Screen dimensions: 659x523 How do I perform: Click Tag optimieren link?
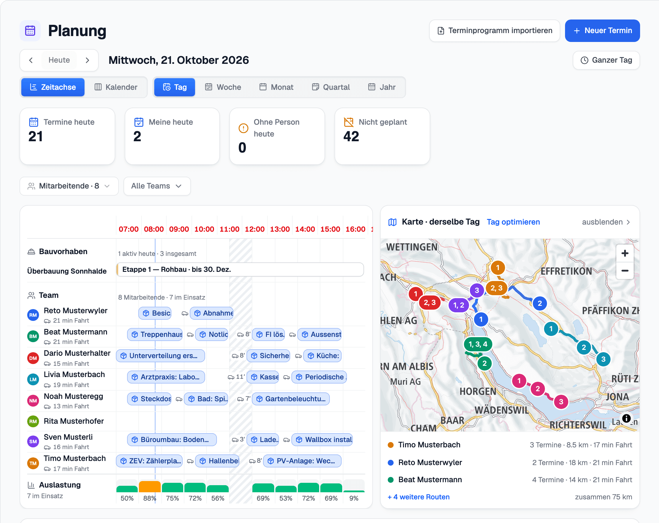513,222
